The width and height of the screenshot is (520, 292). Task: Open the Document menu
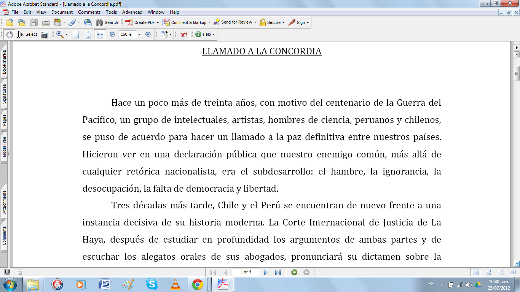click(62, 12)
